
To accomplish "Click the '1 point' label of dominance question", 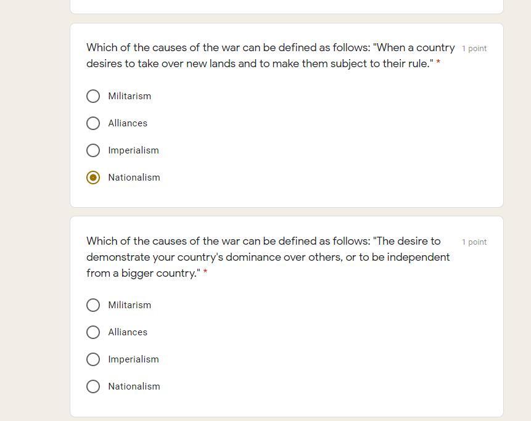I will coord(474,242).
